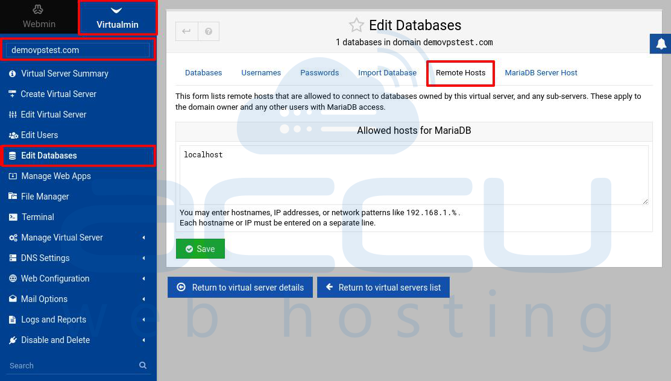Go to Edit Virtual Server
The image size is (671, 381).
coord(54,115)
